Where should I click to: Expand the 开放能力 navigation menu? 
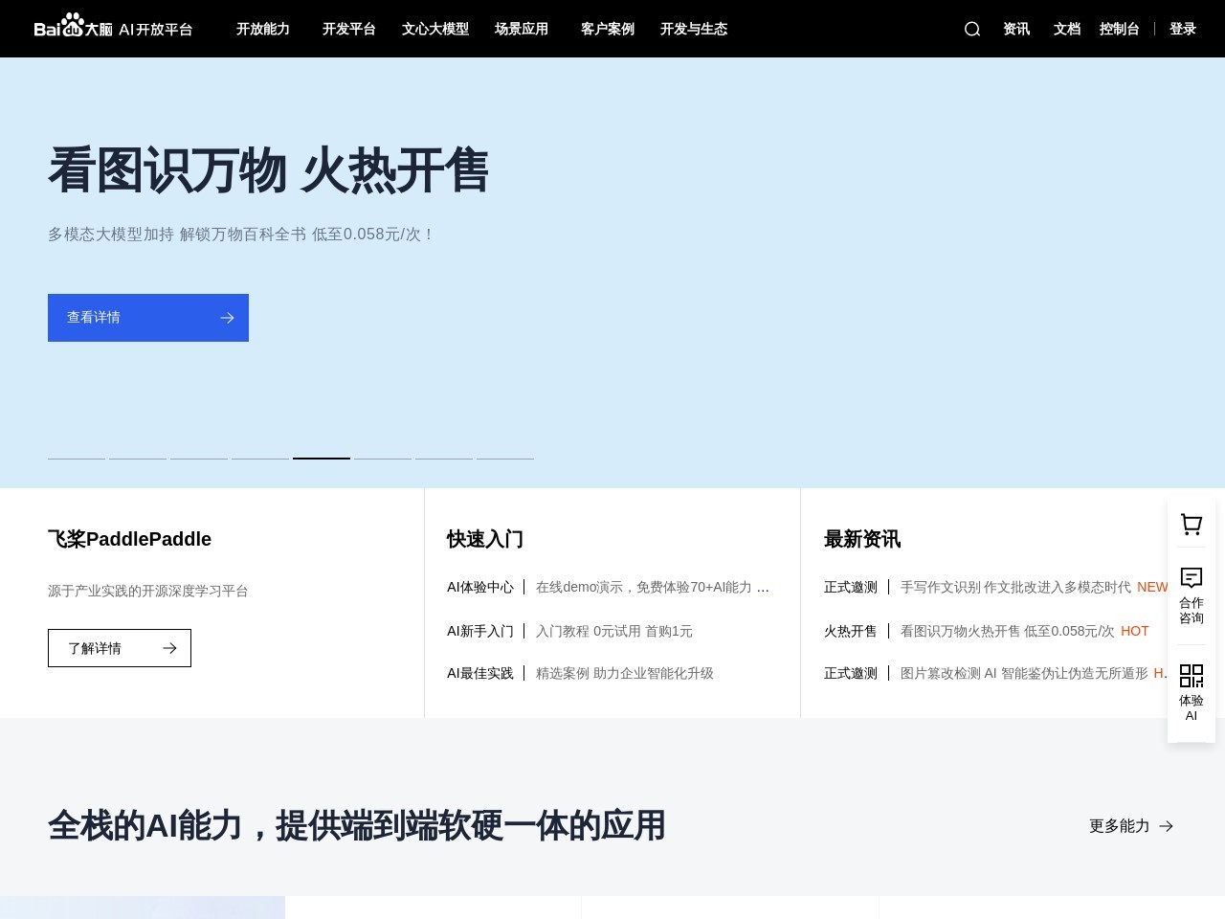coord(263,29)
